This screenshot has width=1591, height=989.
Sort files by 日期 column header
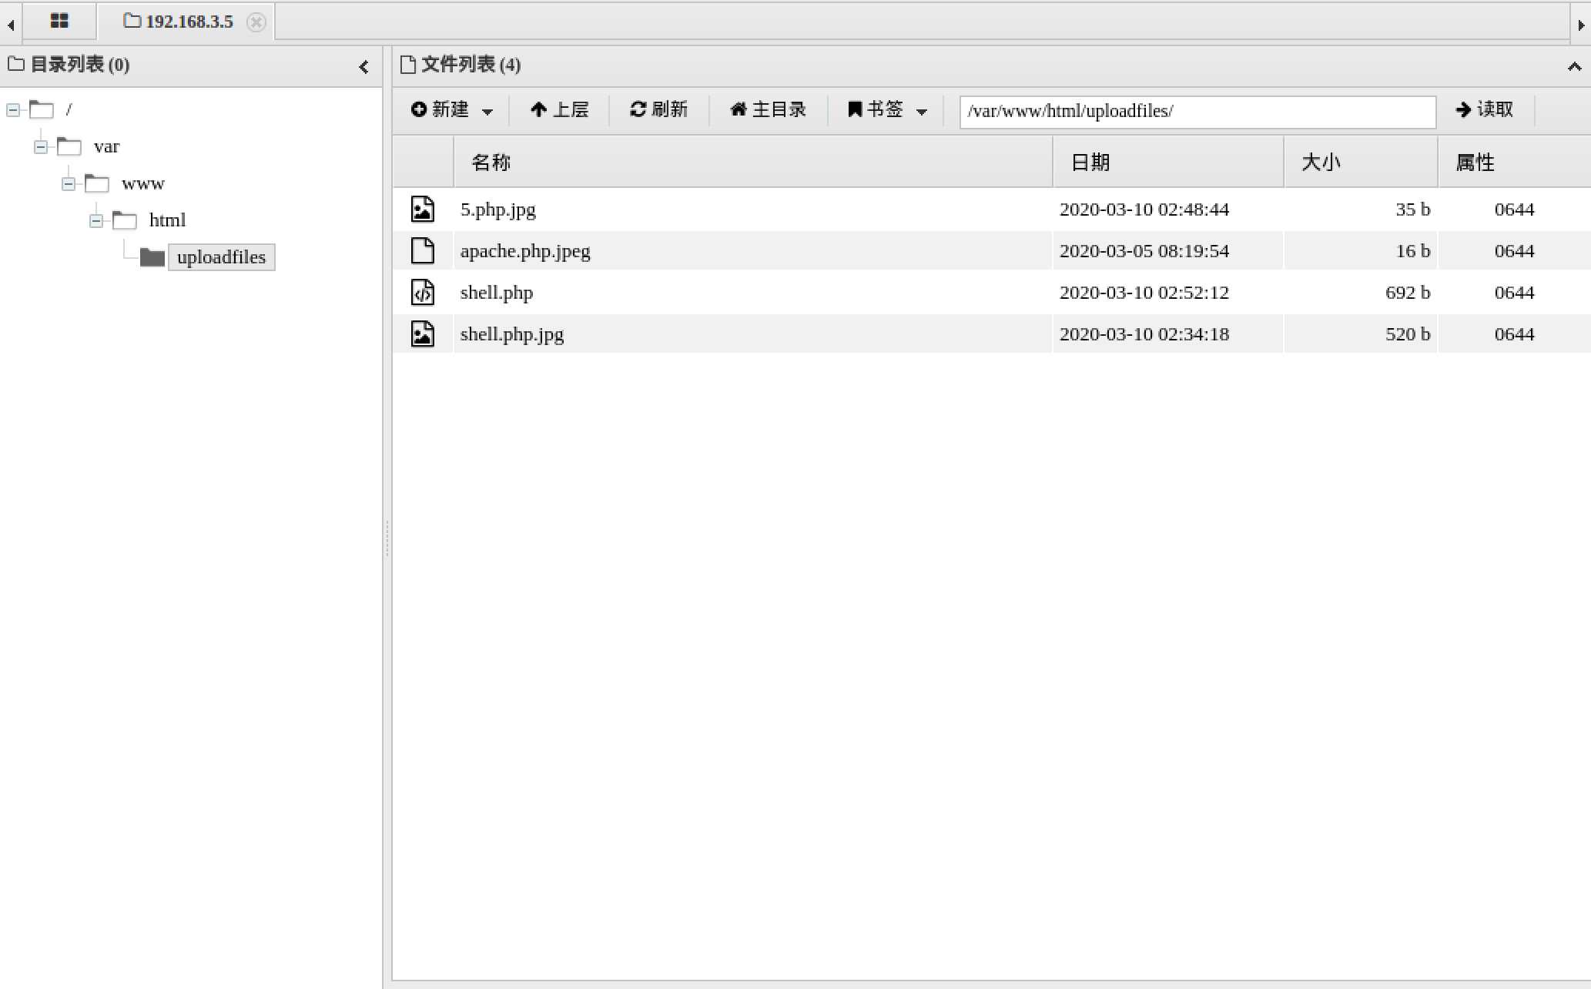[1167, 162]
